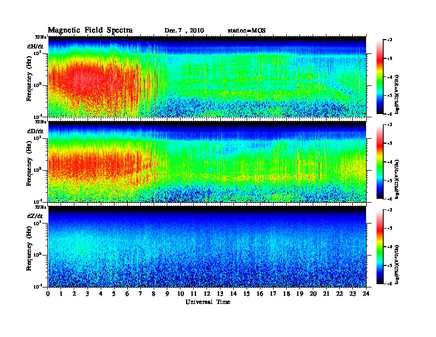Screen dimensions: 436x337
Task: Click the "Universal Time" axis label
Action: tap(208, 302)
